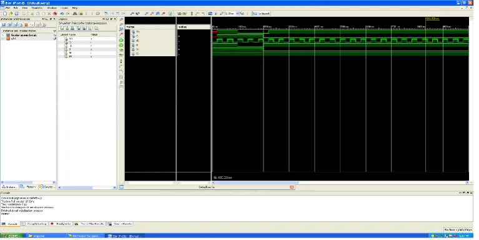The width and height of the screenshot is (479, 240).
Task: Click the waveform horizontal scrollbar thumb
Action: [257, 183]
